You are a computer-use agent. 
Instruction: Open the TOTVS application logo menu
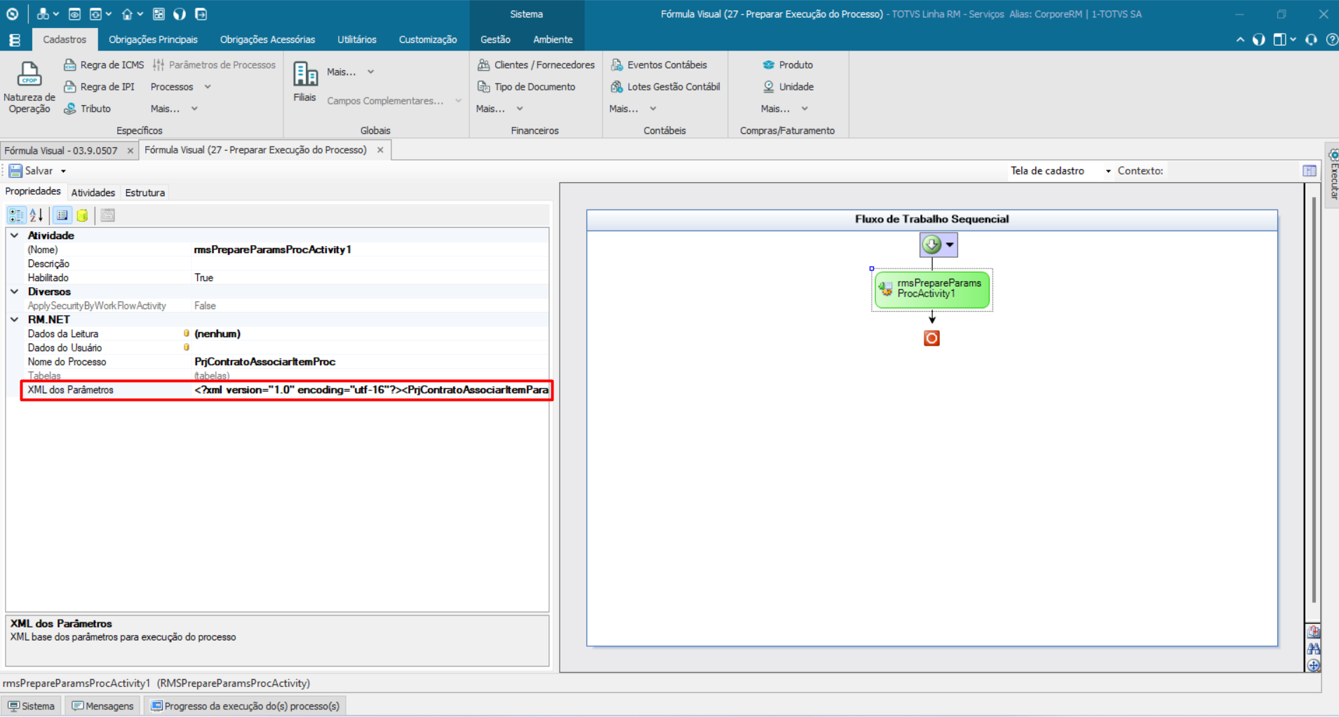pyautogui.click(x=12, y=14)
